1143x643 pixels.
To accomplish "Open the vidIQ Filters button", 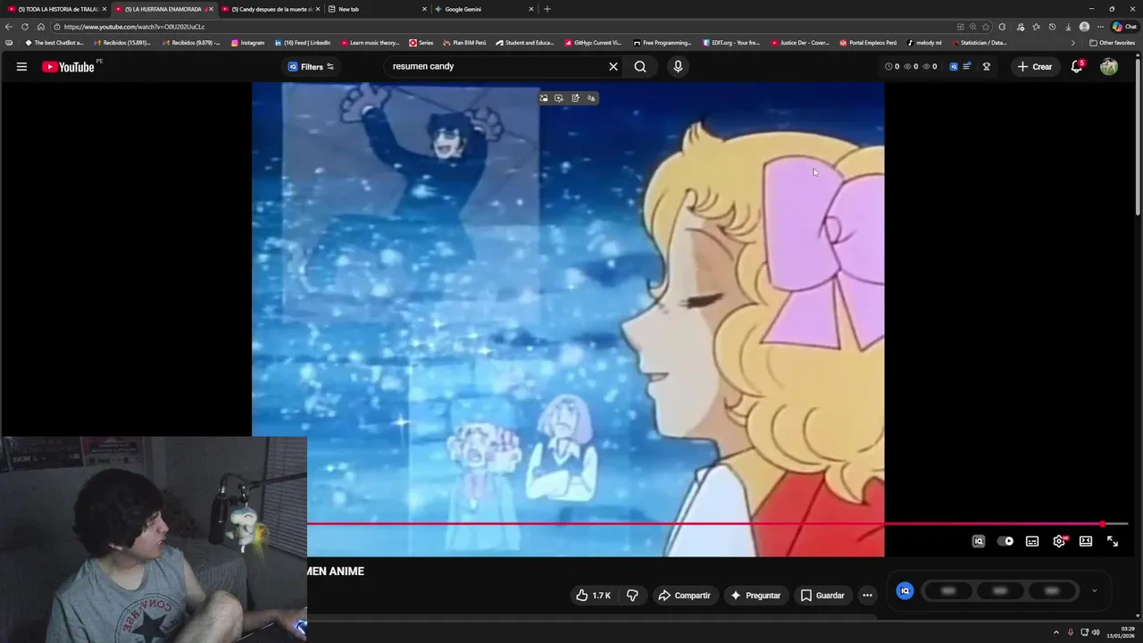I will click(311, 67).
